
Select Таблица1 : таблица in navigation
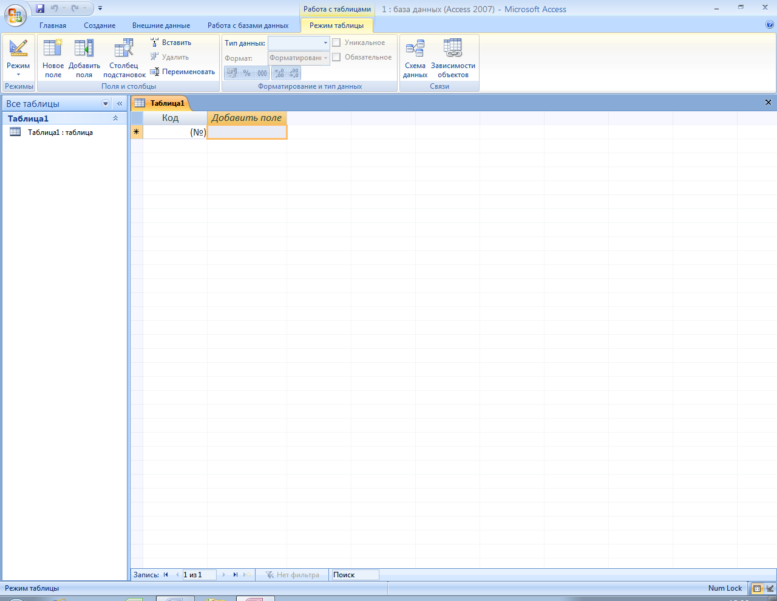(x=60, y=132)
